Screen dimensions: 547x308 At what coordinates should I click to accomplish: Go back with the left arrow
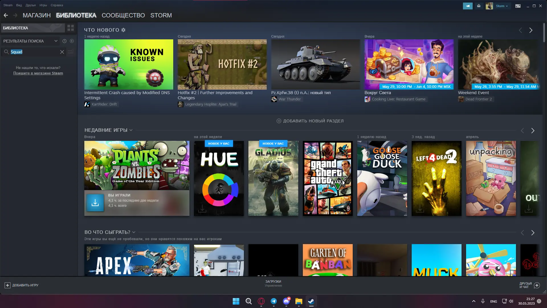tap(6, 15)
